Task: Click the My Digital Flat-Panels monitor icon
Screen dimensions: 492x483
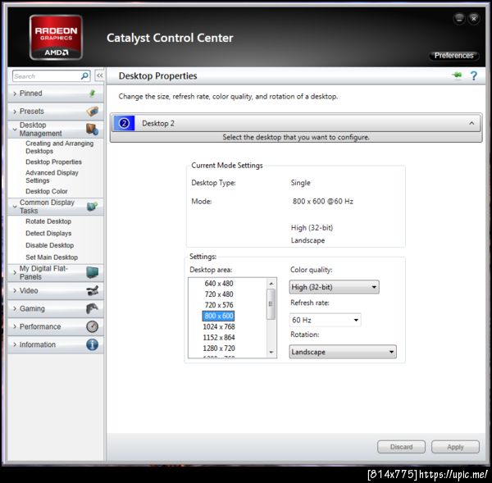Action: [92, 272]
